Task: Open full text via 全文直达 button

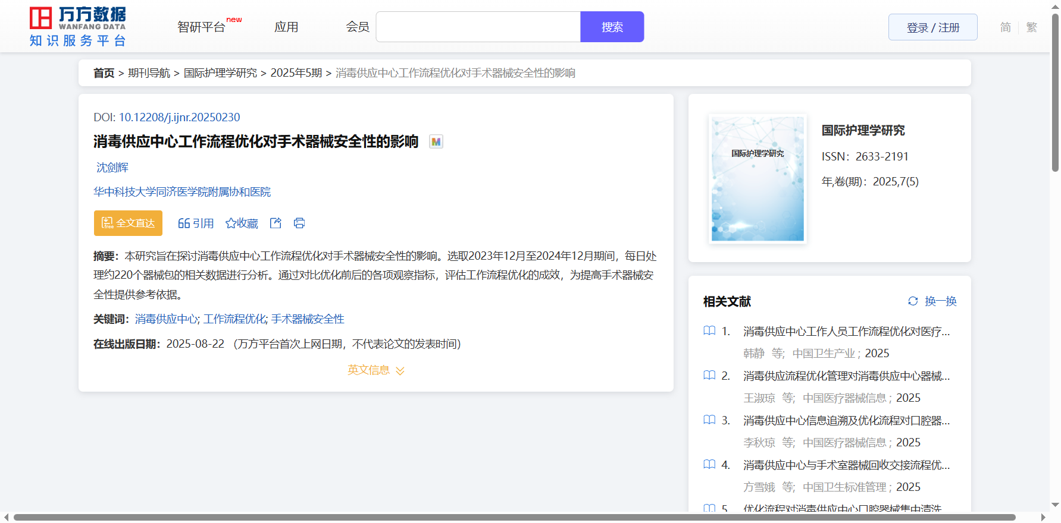Action: click(x=128, y=223)
